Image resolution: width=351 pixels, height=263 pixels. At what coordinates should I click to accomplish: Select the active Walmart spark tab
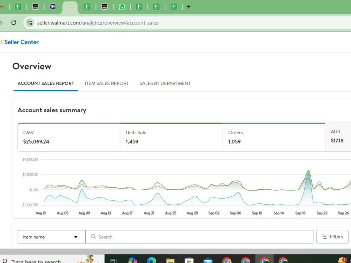[x=70, y=7]
